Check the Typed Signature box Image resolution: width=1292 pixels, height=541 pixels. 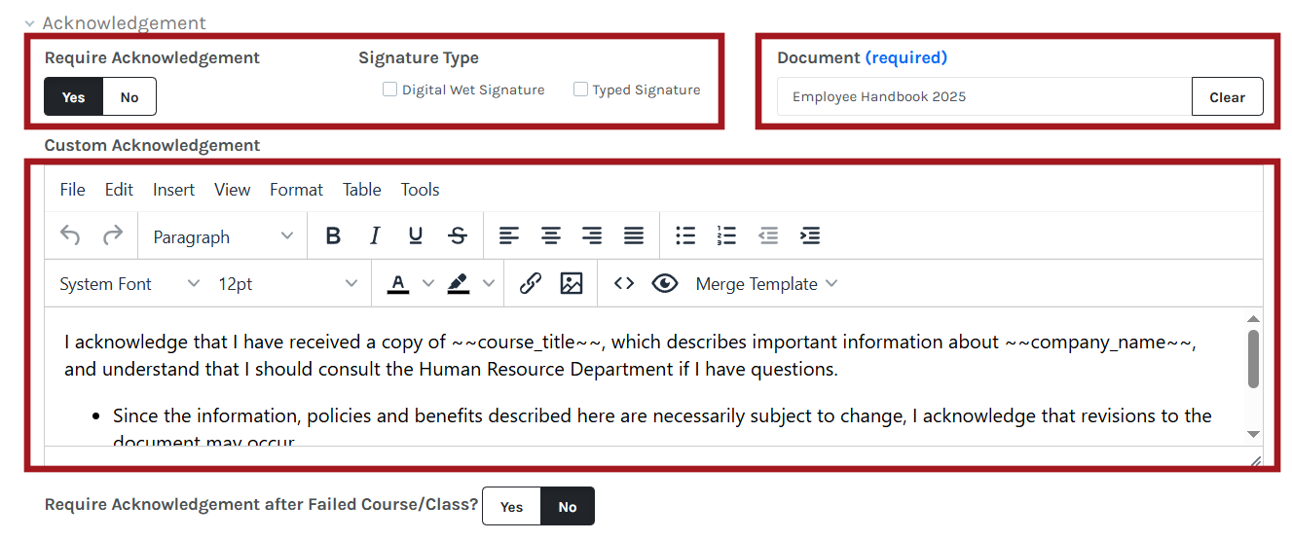(580, 90)
